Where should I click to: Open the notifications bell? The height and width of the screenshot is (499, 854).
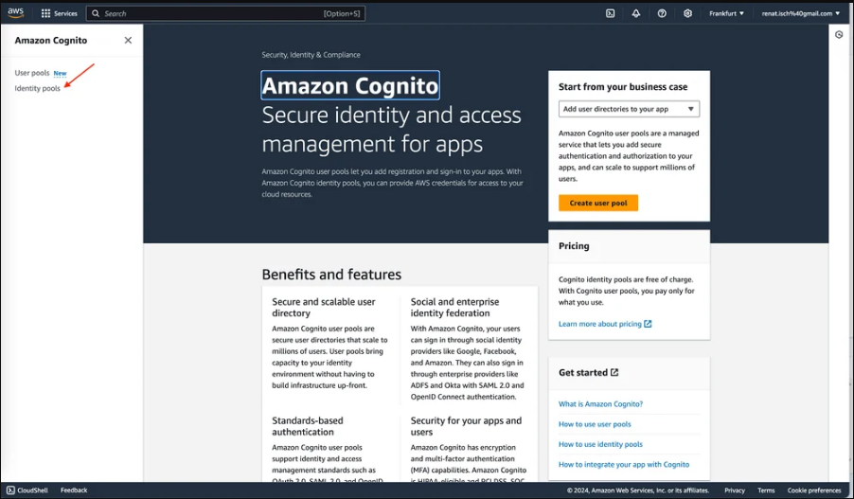coord(635,13)
